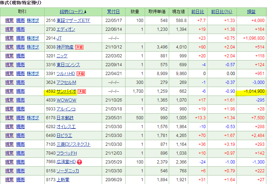Select the +1,096,800 profit value for JT
This screenshot has width=267, height=184.
[x=254, y=38]
